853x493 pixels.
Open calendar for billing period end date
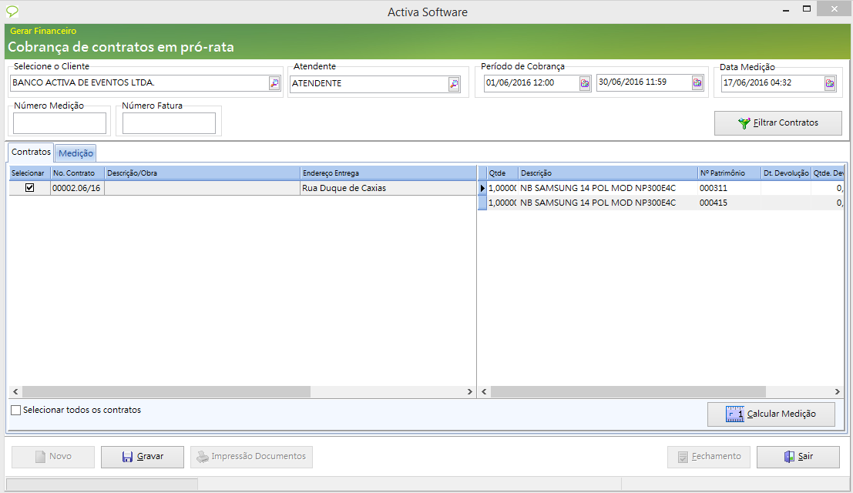pyautogui.click(x=697, y=83)
